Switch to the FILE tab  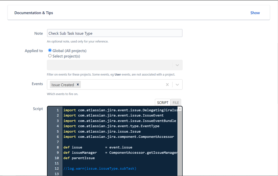click(176, 103)
